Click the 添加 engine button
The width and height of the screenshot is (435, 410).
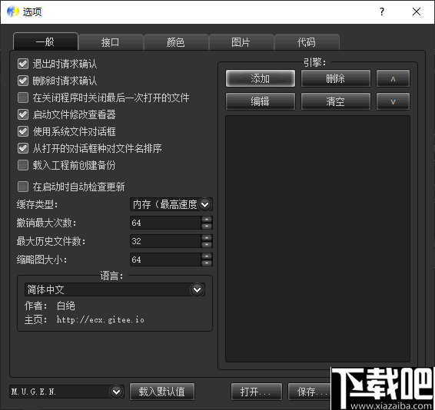(261, 78)
